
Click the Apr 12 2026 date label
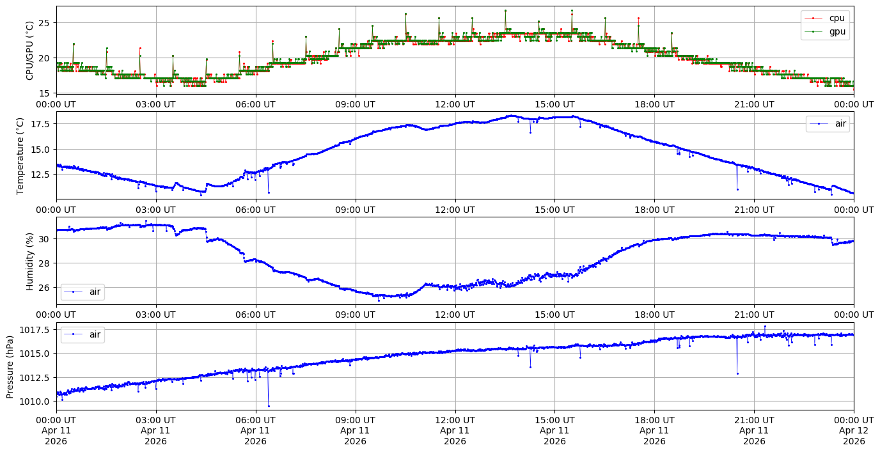[x=854, y=436]
